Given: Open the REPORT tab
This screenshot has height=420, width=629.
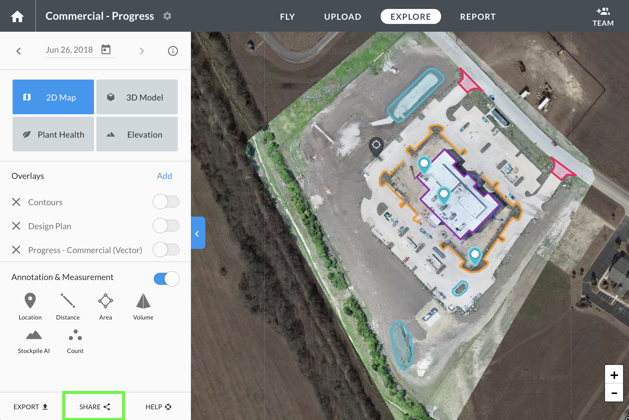Looking at the screenshot, I should [x=478, y=17].
